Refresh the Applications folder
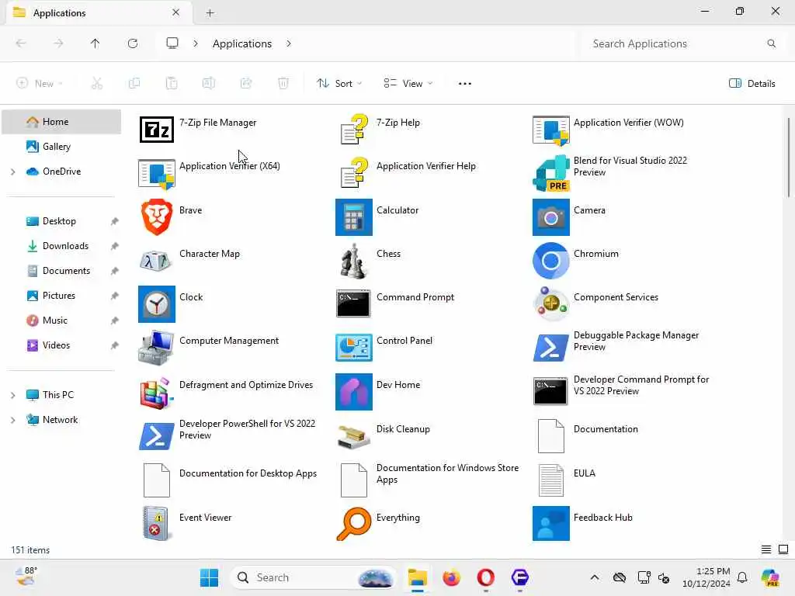 [133, 43]
